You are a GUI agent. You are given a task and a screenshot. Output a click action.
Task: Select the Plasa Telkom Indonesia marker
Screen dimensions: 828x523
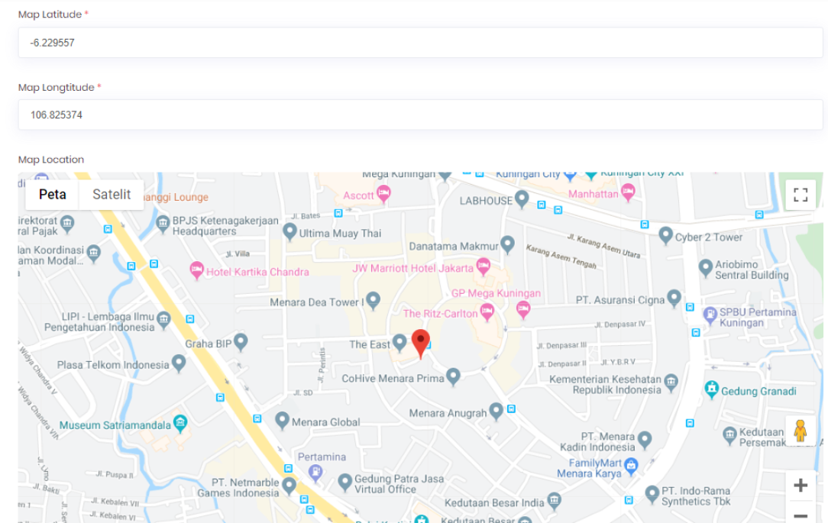[179, 363]
